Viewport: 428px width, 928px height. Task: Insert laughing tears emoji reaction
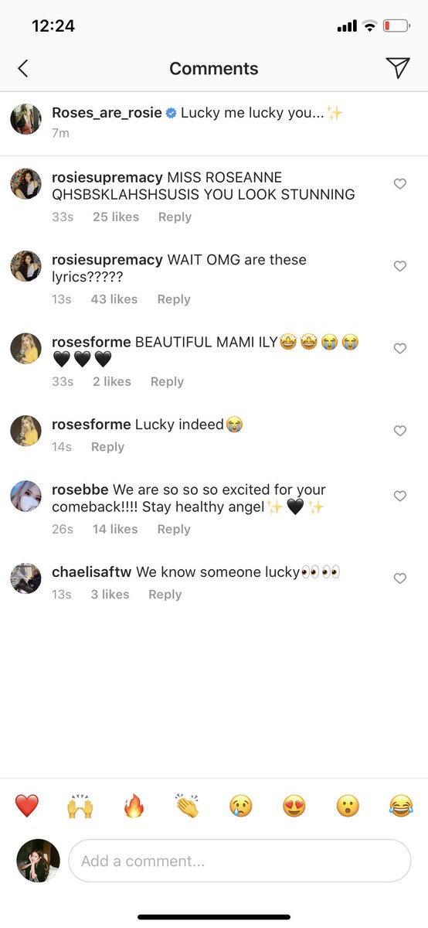coord(400,806)
